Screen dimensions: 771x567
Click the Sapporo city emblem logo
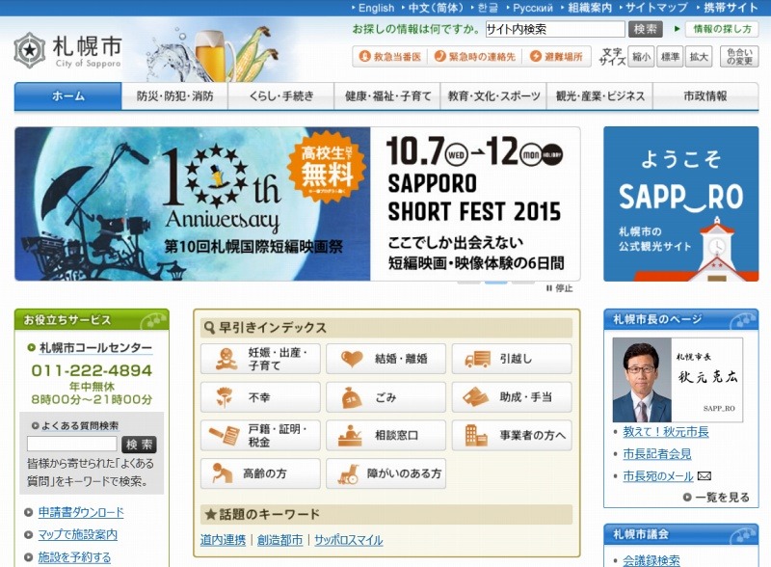pyautogui.click(x=30, y=50)
